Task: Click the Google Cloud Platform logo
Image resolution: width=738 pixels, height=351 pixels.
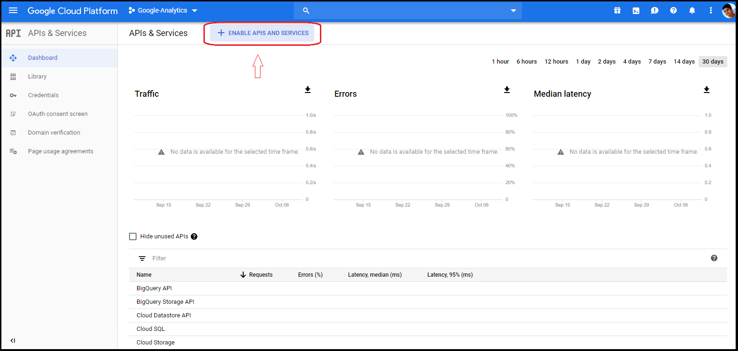Action: point(72,11)
